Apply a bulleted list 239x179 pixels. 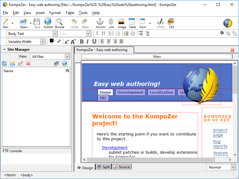tap(118, 33)
